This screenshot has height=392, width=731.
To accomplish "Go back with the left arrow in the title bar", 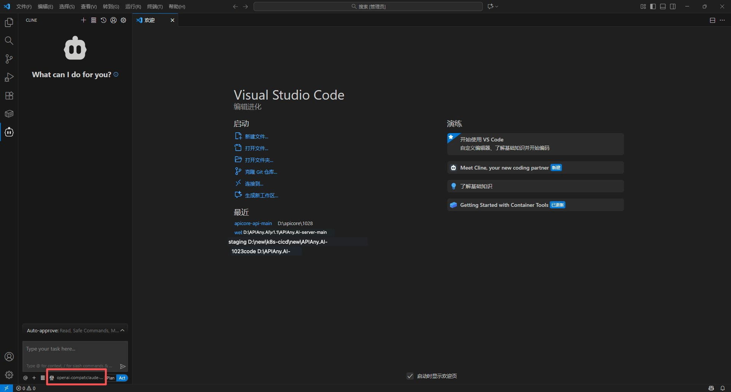I will point(235,6).
